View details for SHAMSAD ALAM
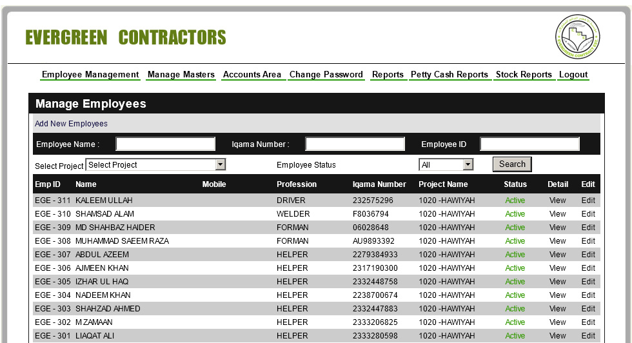 [x=557, y=214]
